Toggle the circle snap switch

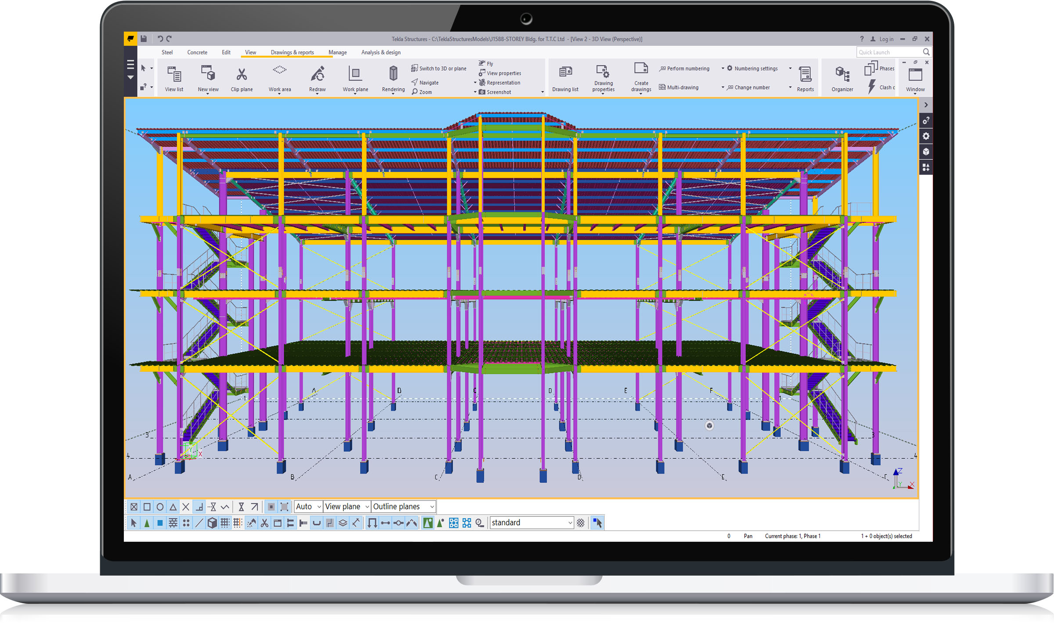pyautogui.click(x=160, y=507)
